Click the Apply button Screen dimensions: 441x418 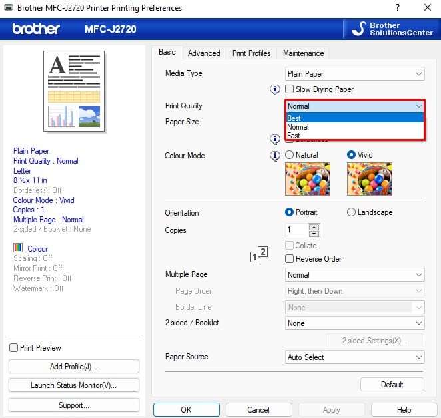331,409
